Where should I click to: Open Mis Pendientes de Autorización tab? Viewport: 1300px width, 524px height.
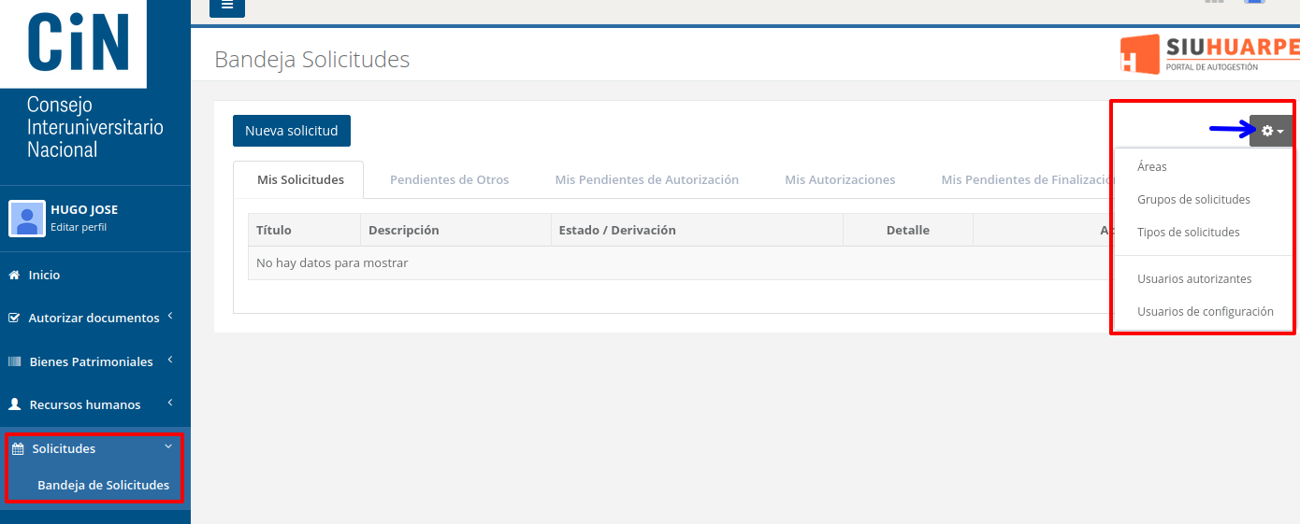pyautogui.click(x=647, y=179)
